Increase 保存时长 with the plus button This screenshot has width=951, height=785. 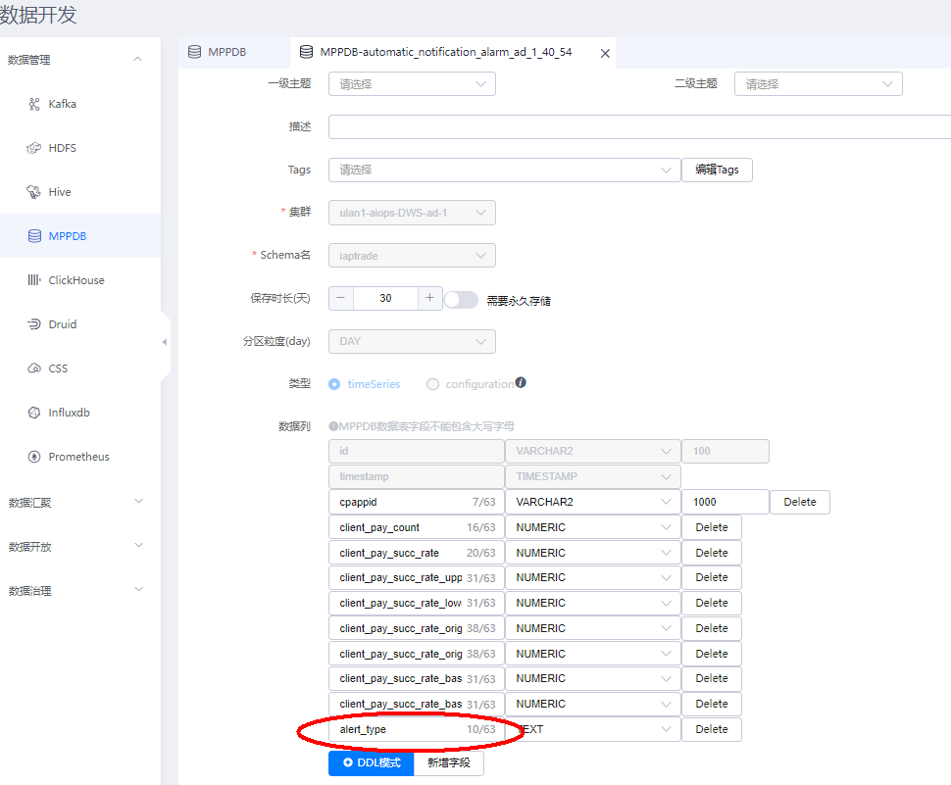tap(430, 298)
